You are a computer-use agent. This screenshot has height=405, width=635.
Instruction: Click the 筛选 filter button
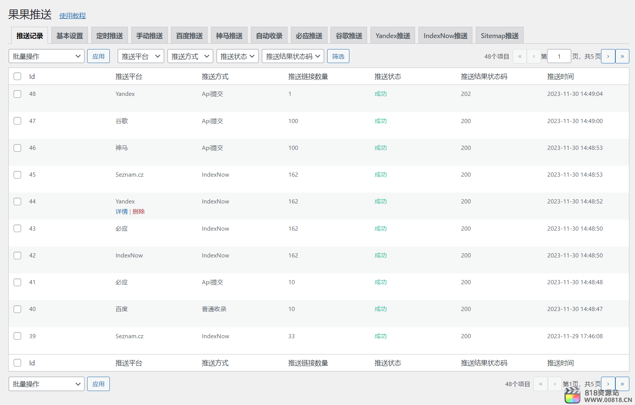(x=338, y=56)
